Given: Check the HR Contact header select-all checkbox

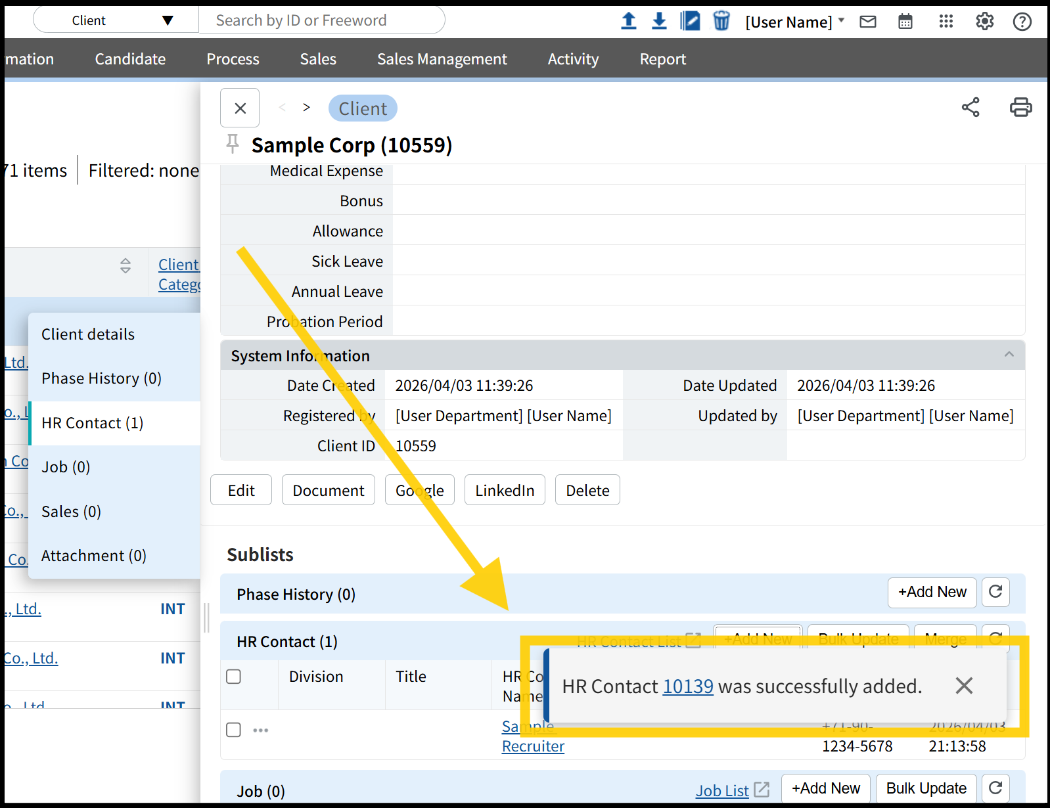Looking at the screenshot, I should pos(233,677).
